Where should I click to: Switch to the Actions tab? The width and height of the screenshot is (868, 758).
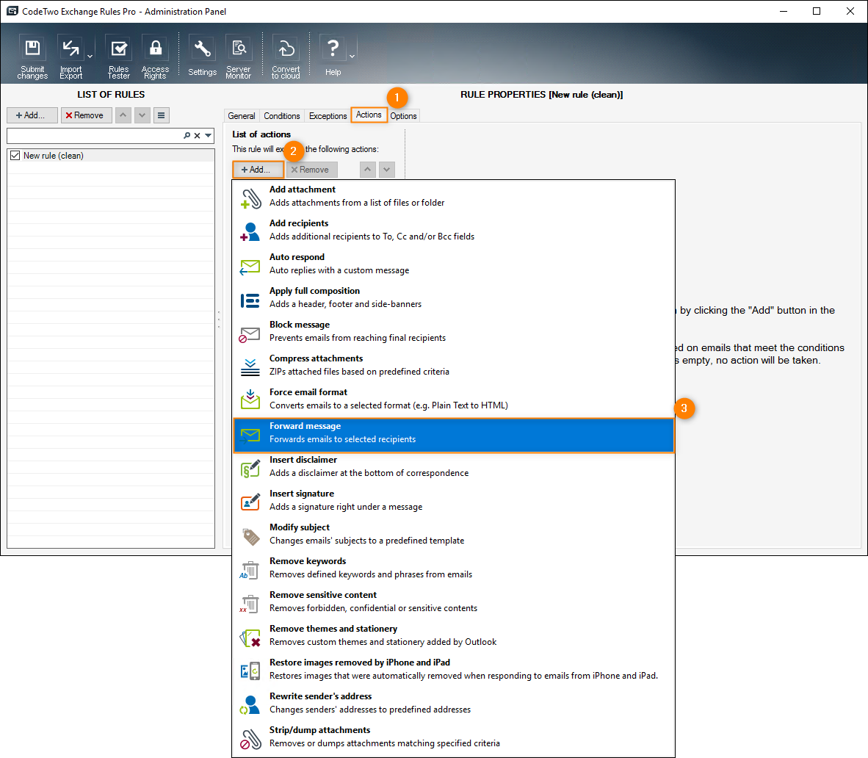point(369,115)
